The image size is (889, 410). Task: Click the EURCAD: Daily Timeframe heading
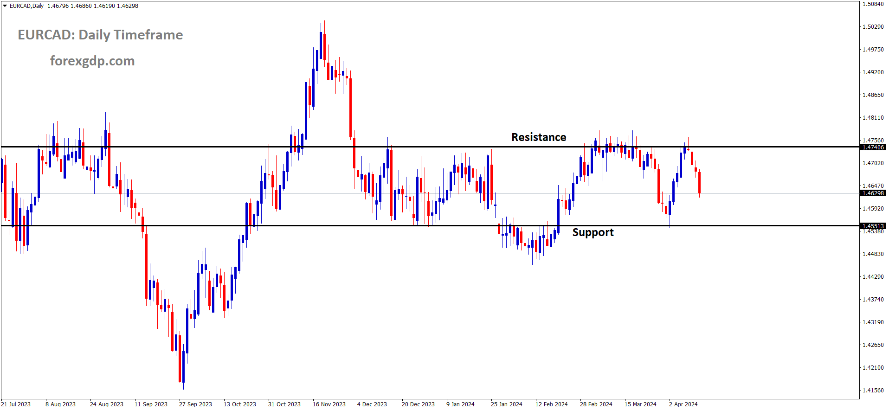click(x=100, y=35)
